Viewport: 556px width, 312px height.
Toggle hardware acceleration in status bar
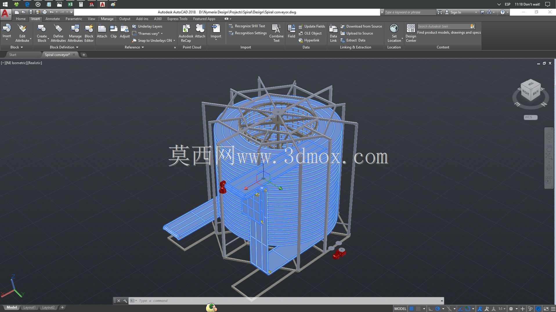[x=538, y=309]
